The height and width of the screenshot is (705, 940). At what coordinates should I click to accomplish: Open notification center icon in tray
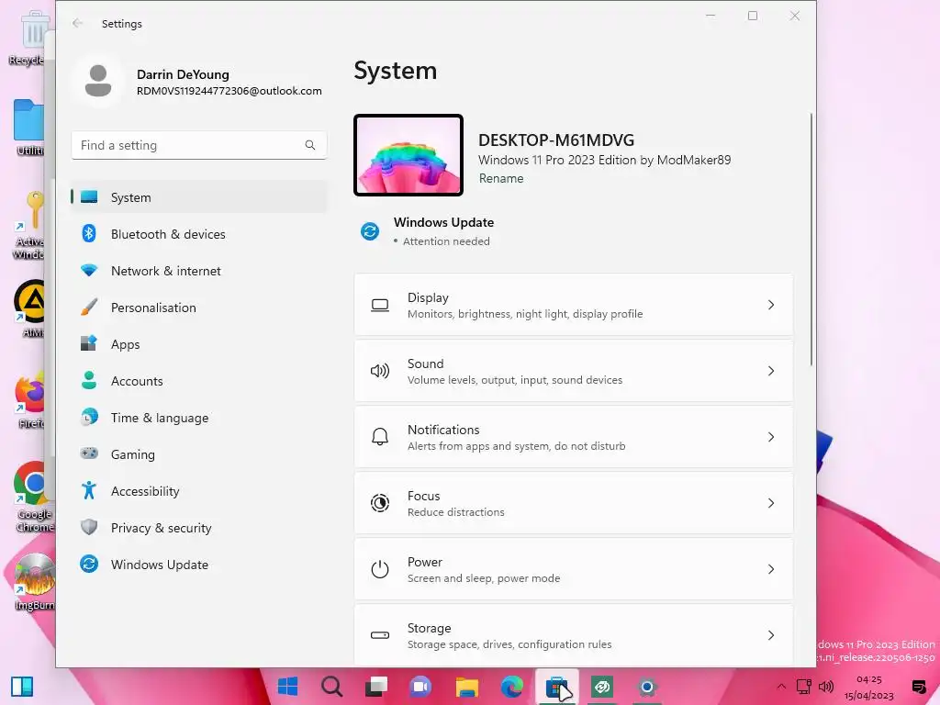tap(918, 687)
